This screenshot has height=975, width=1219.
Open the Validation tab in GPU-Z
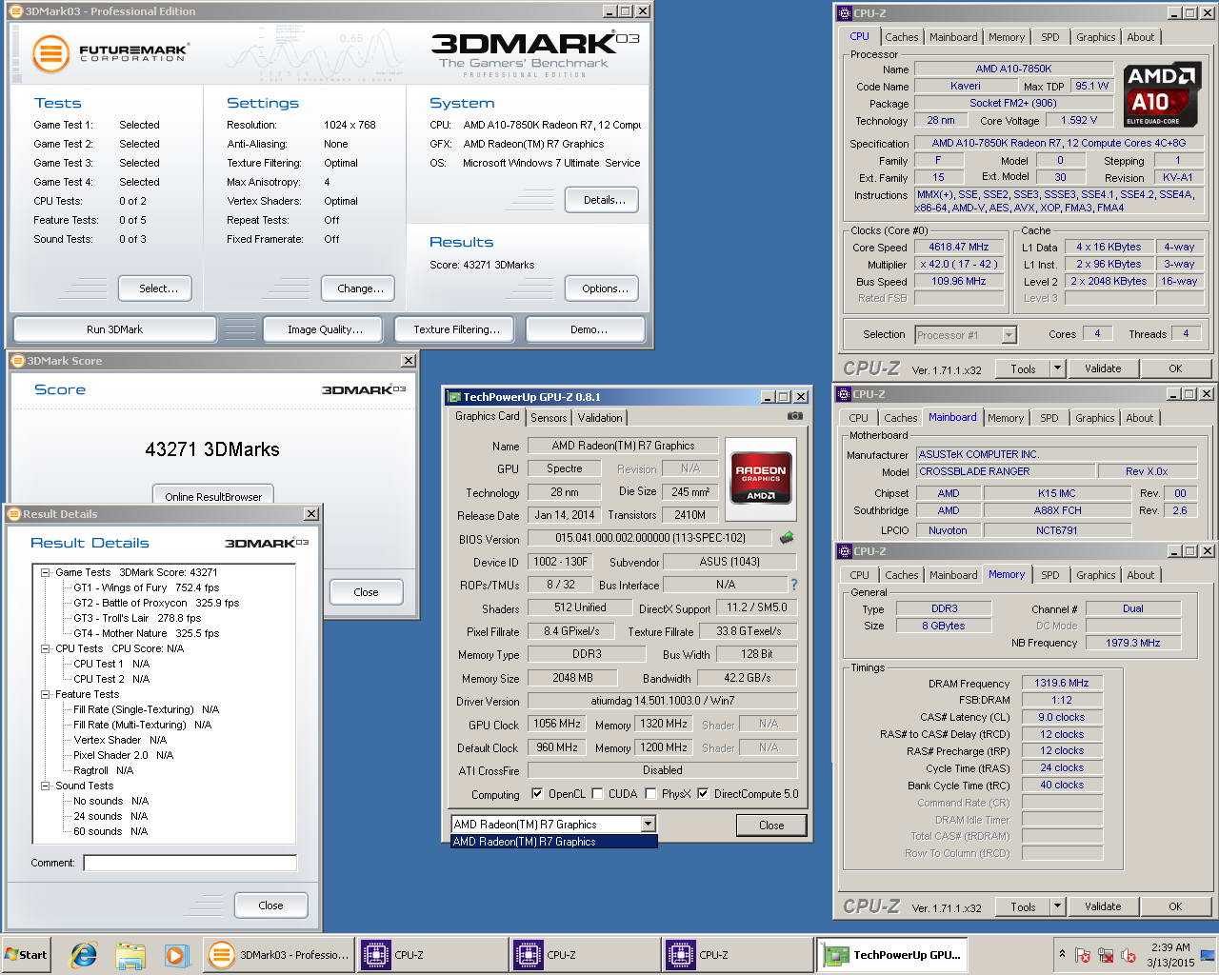coord(600,418)
